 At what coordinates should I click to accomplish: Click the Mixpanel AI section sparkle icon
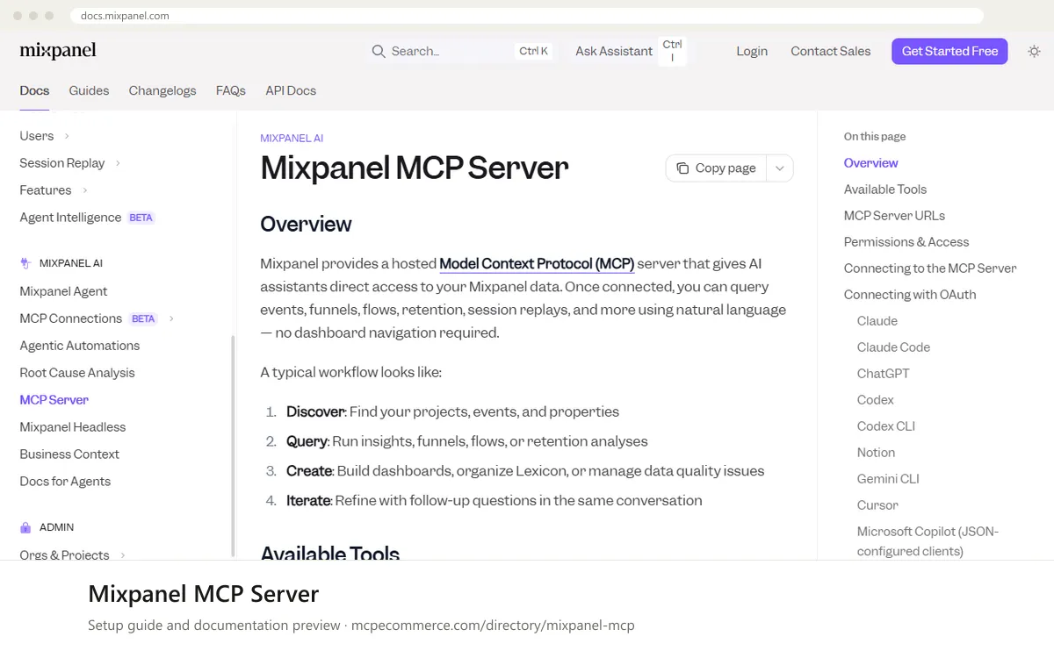(x=25, y=263)
